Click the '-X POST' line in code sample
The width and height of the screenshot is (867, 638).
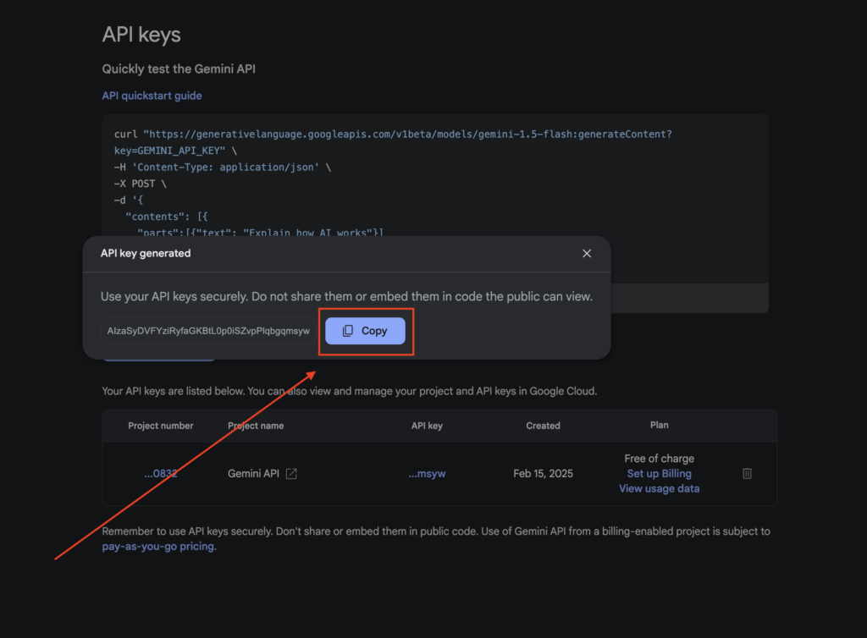pyautogui.click(x=140, y=184)
